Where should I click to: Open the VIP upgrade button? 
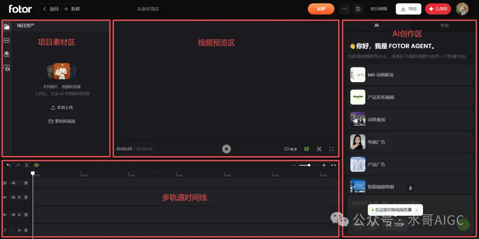pos(321,9)
